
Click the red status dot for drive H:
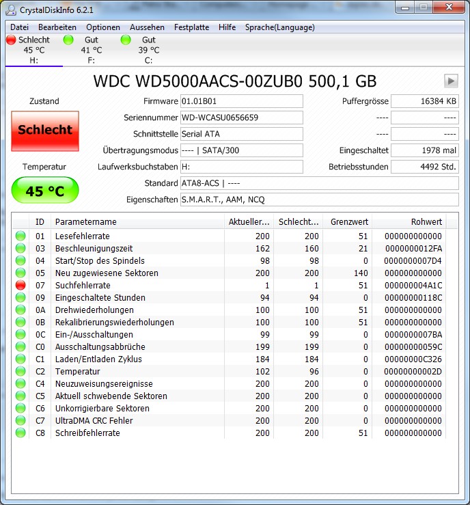point(11,40)
